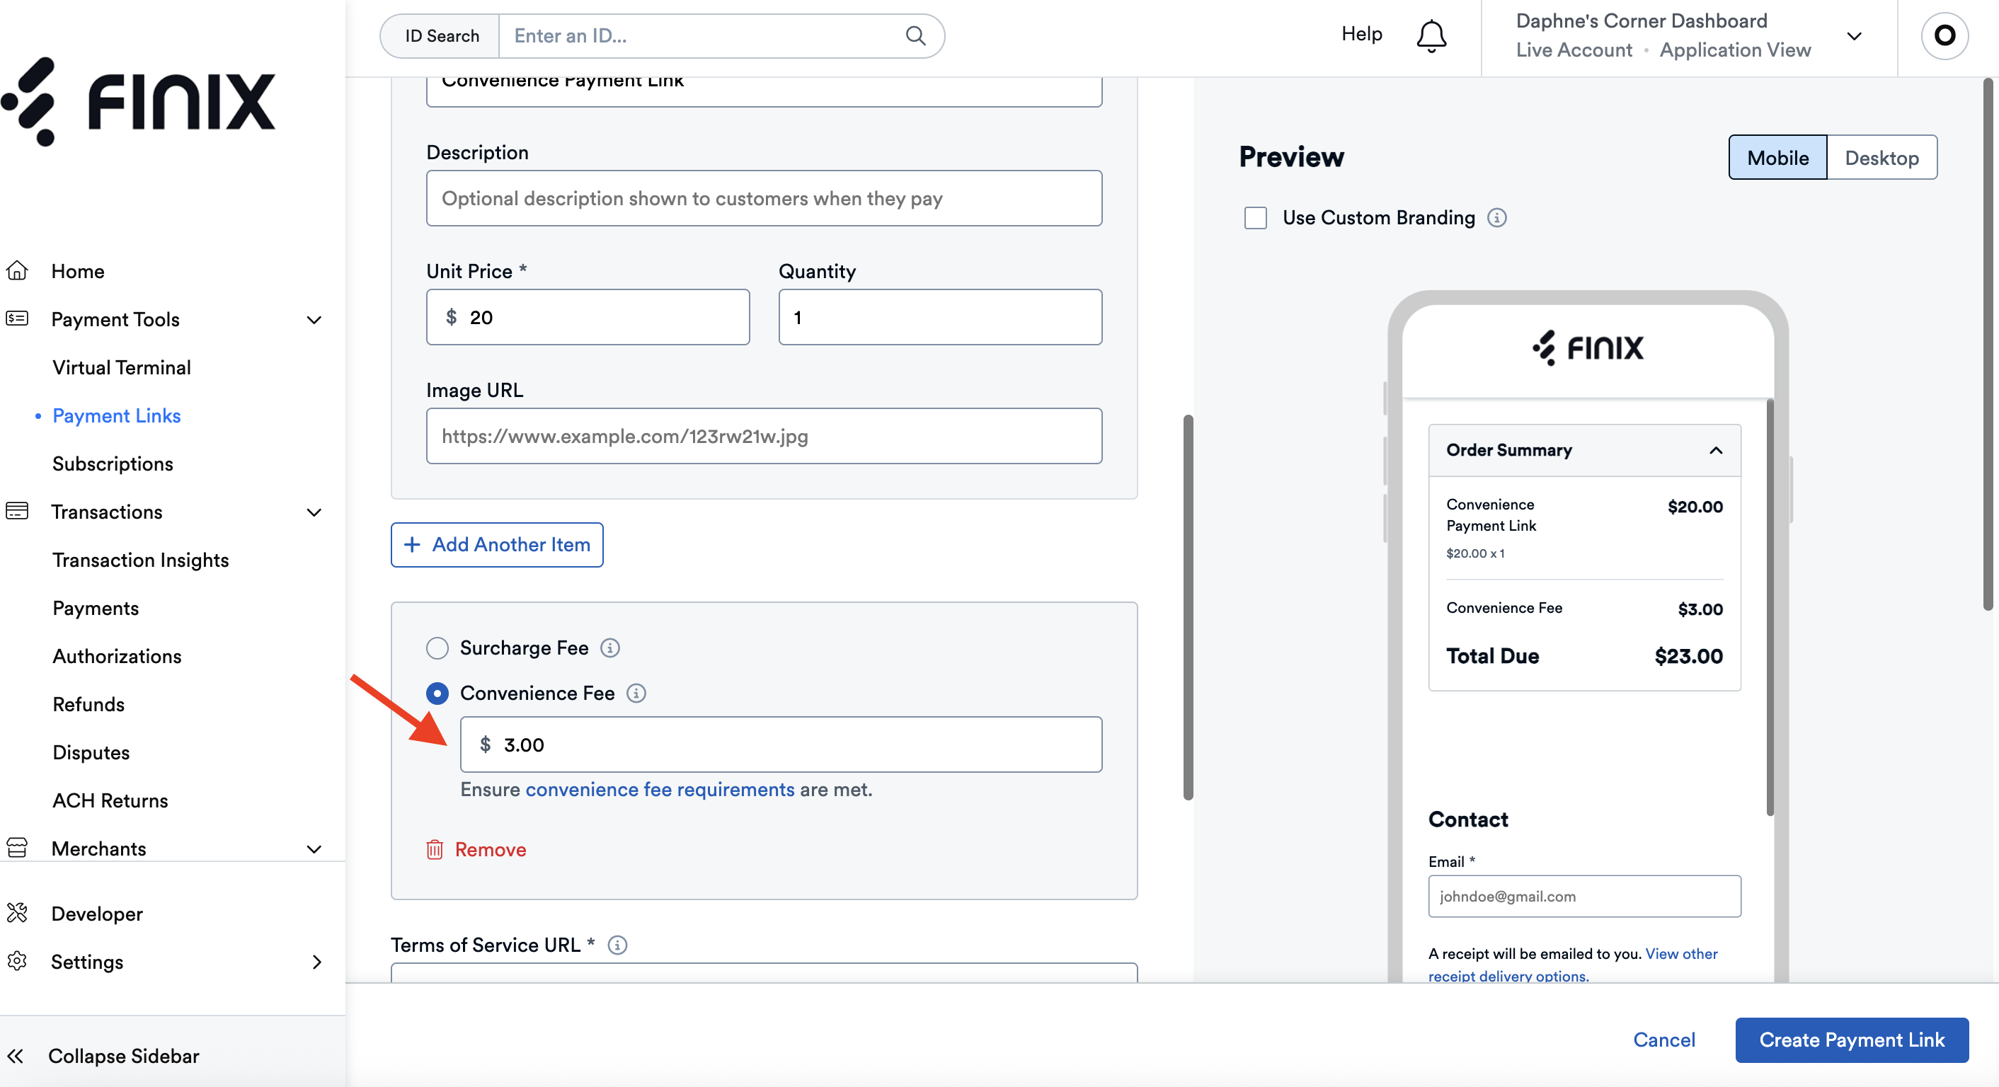Switch preview to Mobile

(1777, 158)
